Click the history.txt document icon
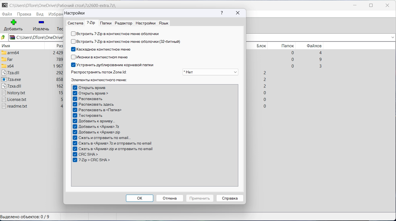The image size is (396, 221). coord(4,93)
